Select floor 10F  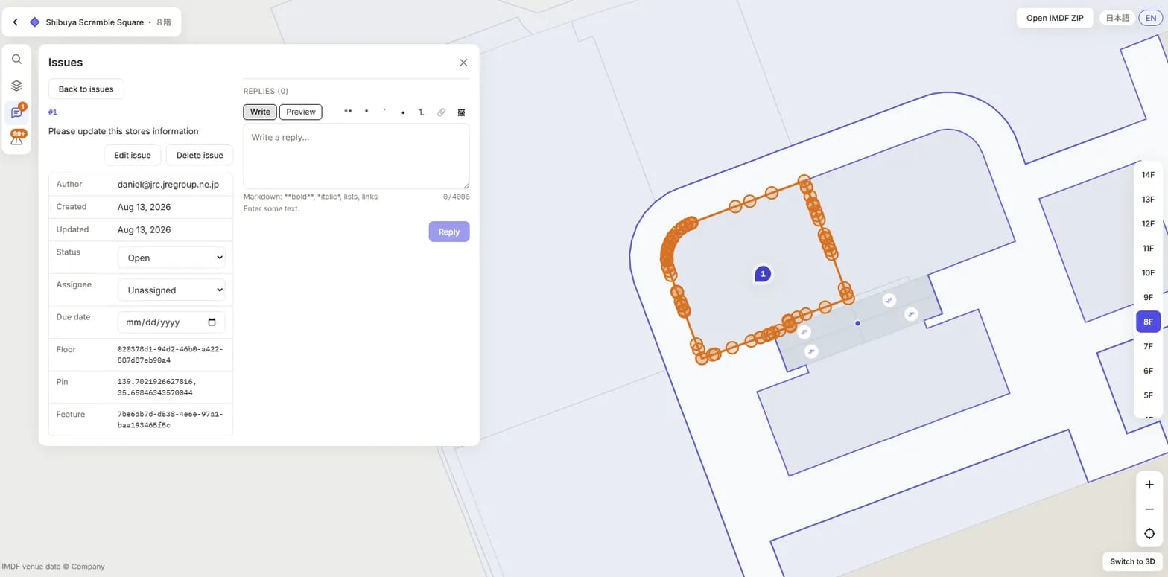point(1148,273)
